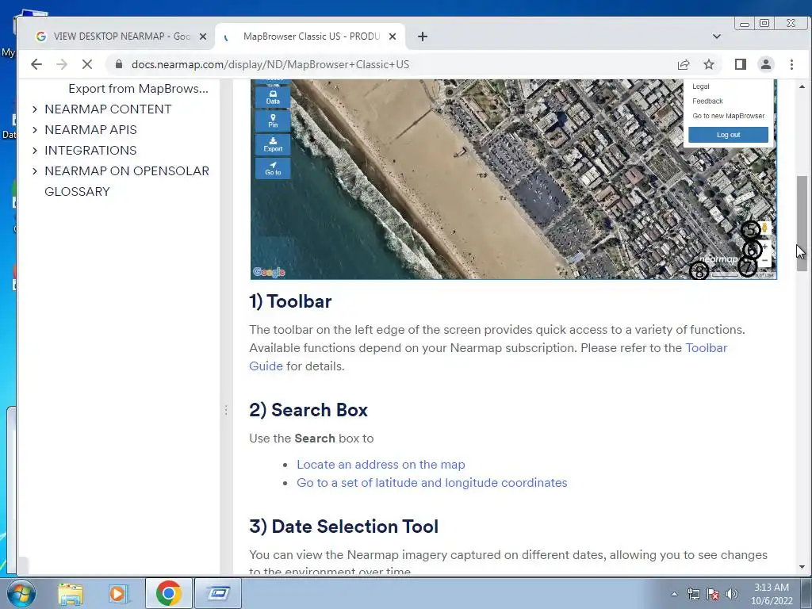Click the scrollbar up arrow

[x=802, y=86]
